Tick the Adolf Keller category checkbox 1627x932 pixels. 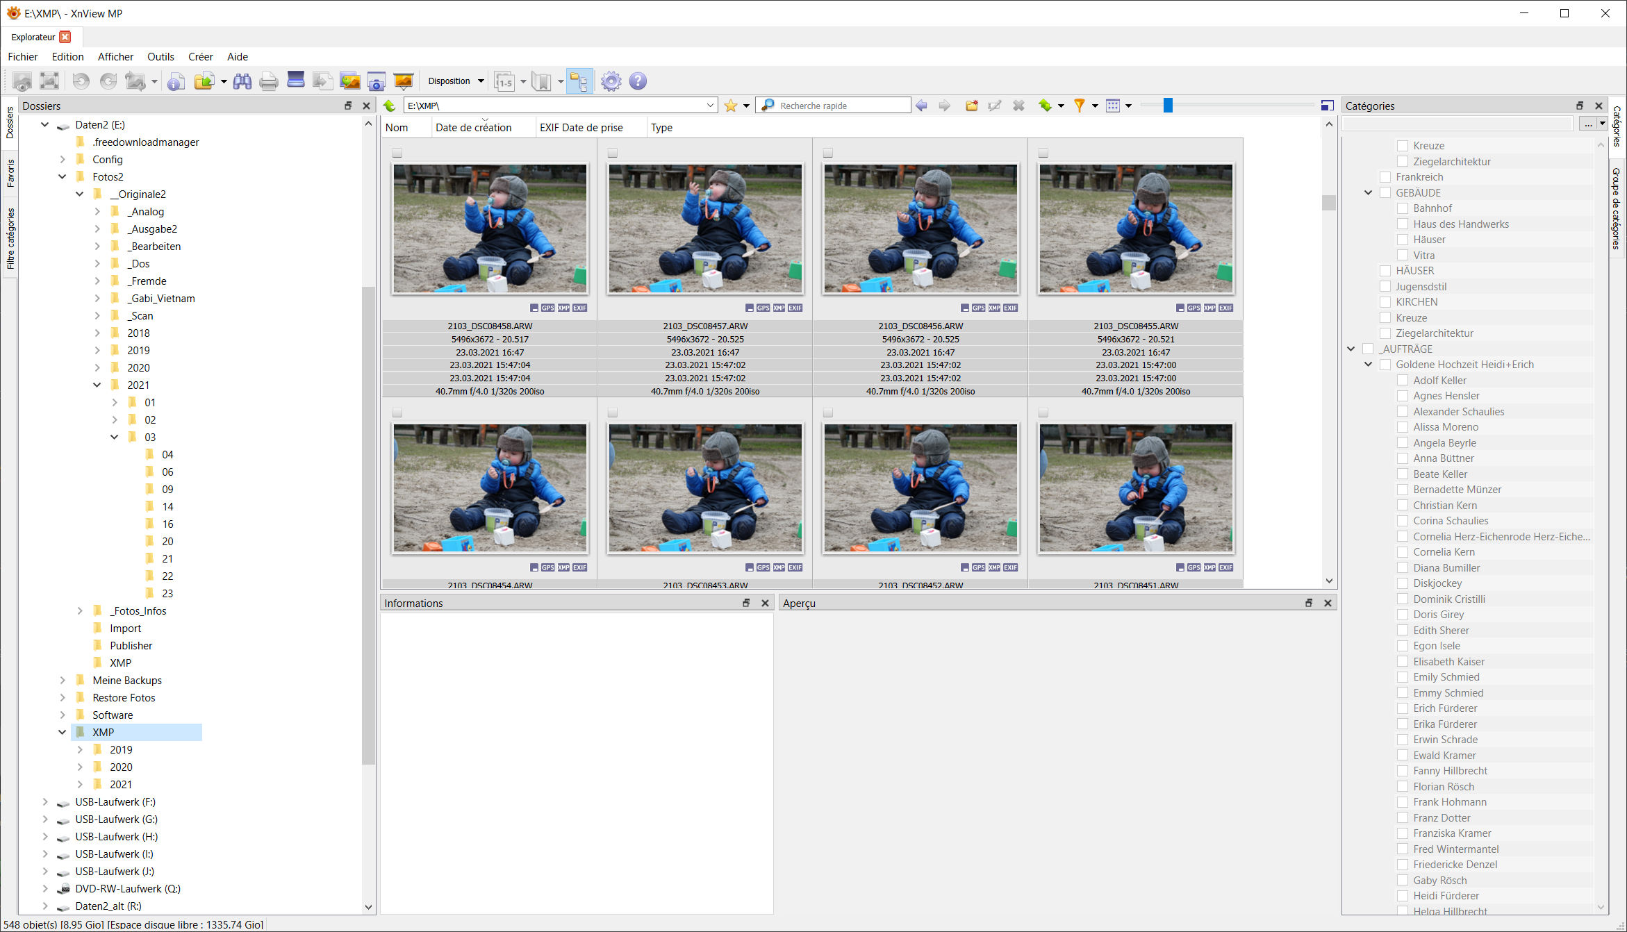pos(1403,381)
